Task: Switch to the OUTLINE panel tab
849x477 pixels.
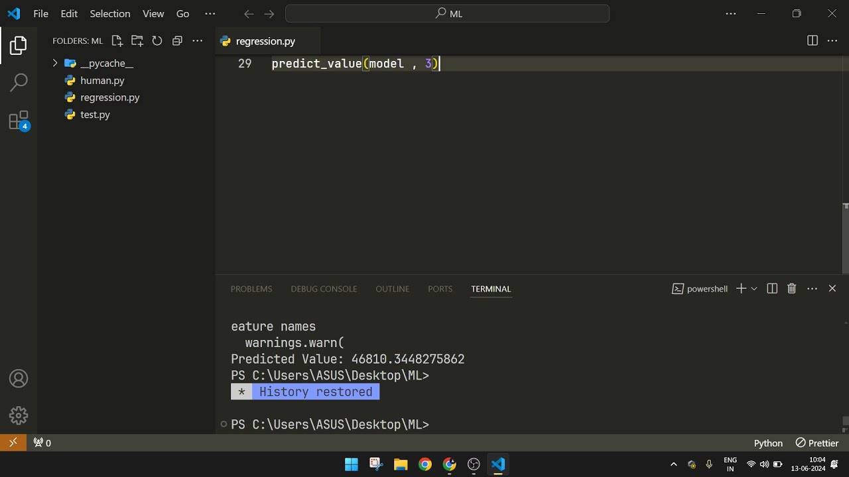Action: coord(393,289)
